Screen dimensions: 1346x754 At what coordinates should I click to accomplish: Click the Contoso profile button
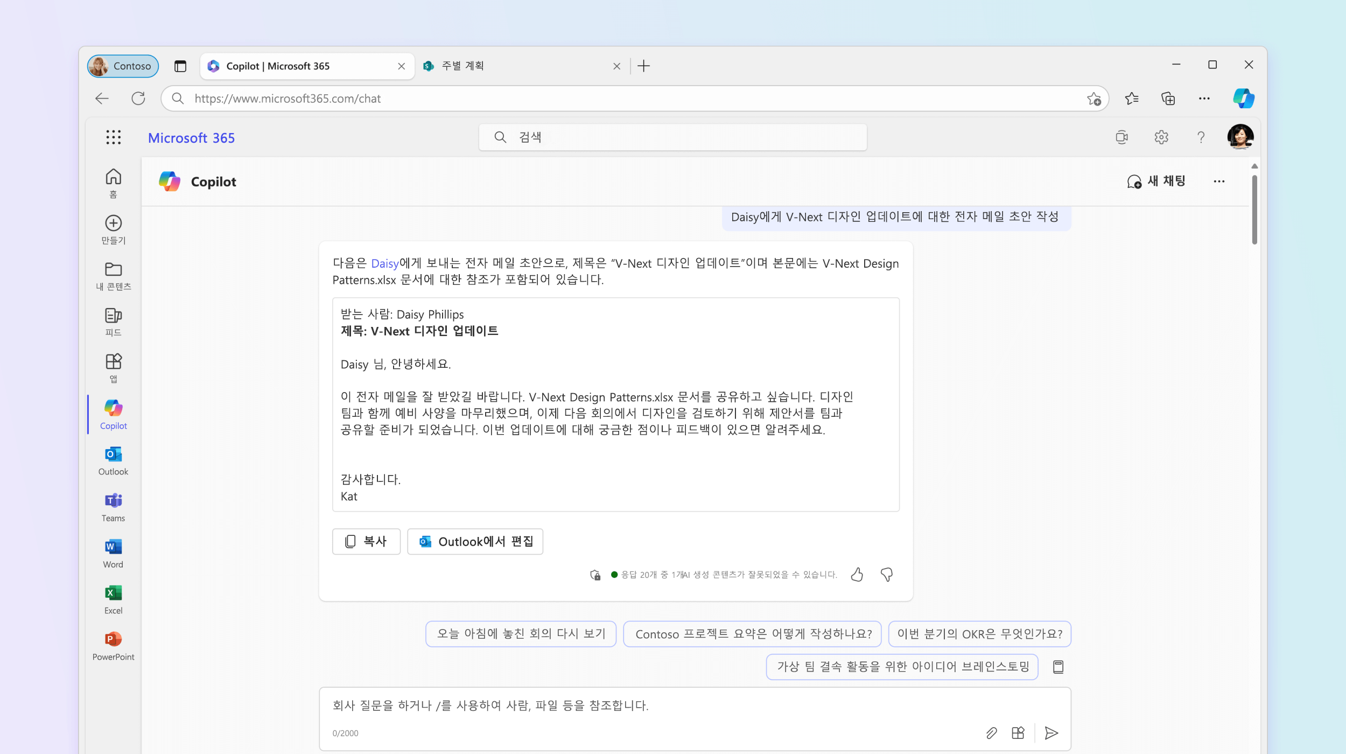pyautogui.click(x=123, y=66)
